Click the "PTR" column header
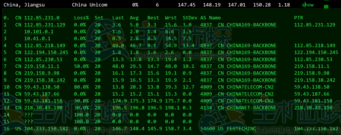341x135 pixels. [x=299, y=18]
